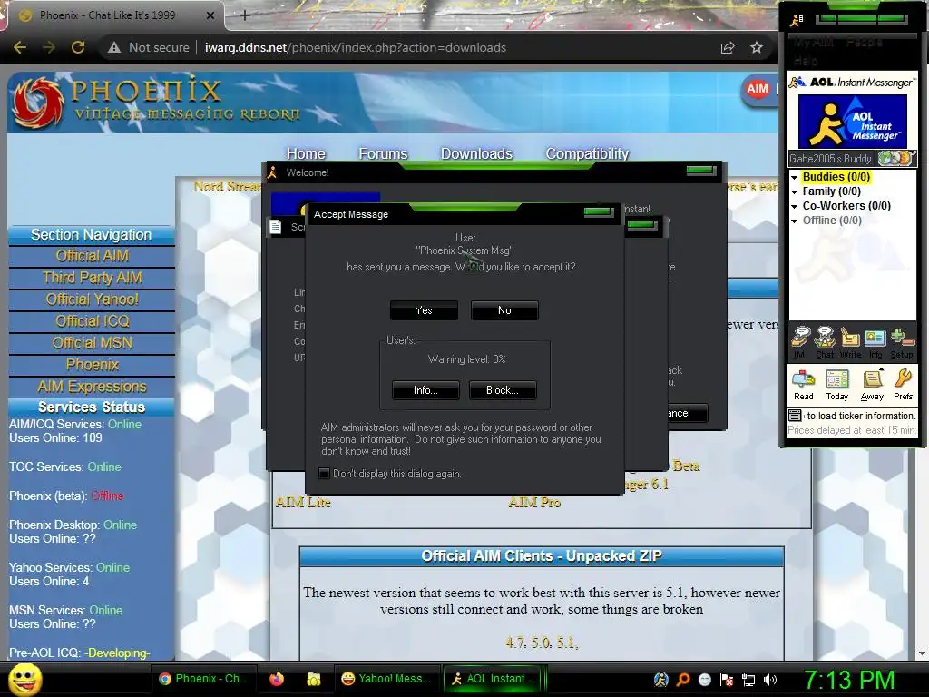929x697 pixels.
Task: Open the Downloads menu item
Action: coord(476,153)
